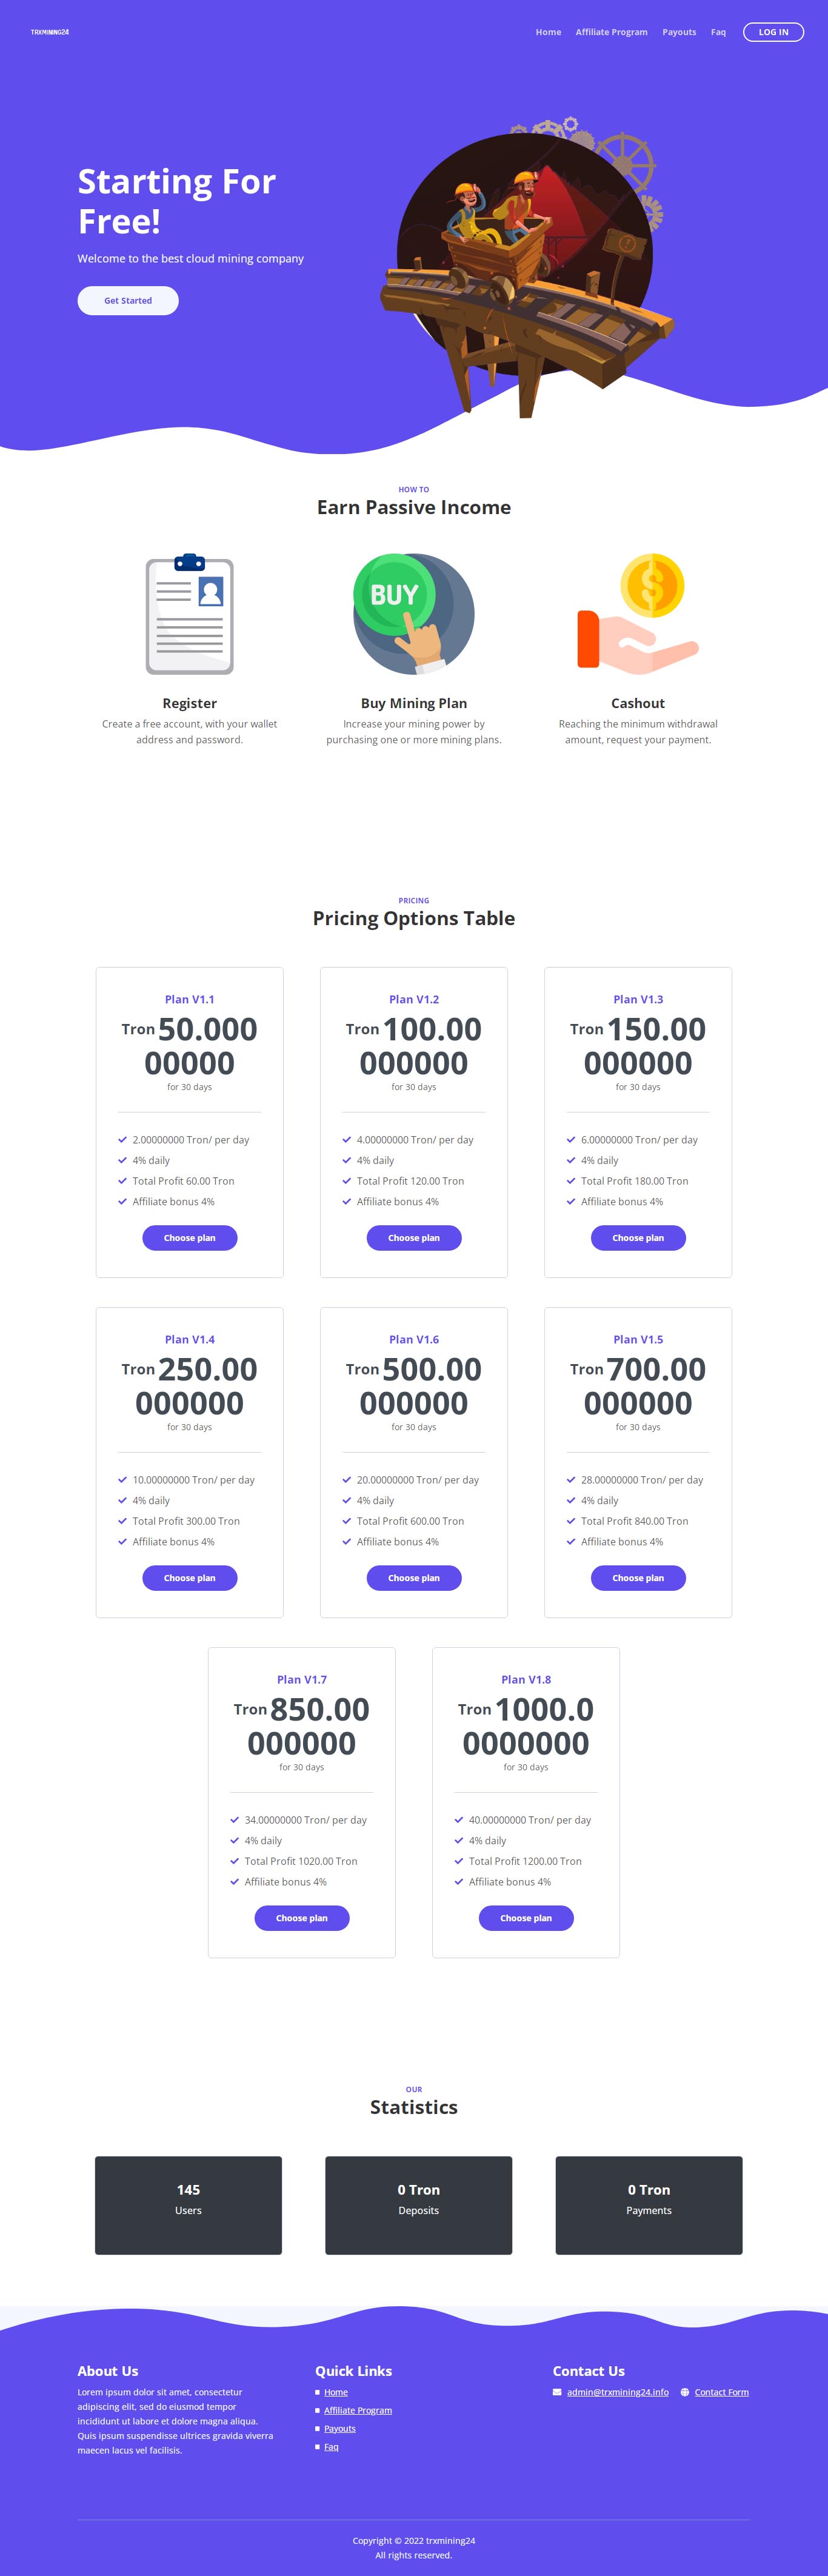Follow the Affiliate Program footer quick link
This screenshot has height=2576, width=828.
click(x=358, y=2410)
